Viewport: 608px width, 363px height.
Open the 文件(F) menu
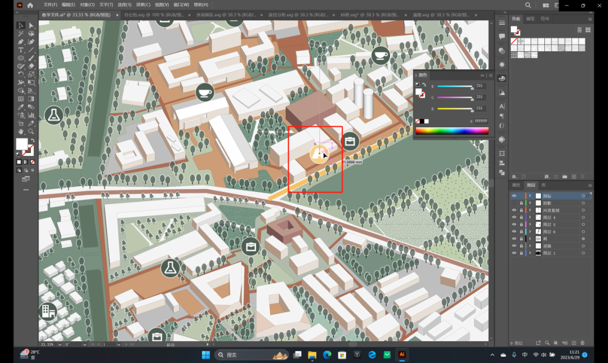[x=51, y=5]
